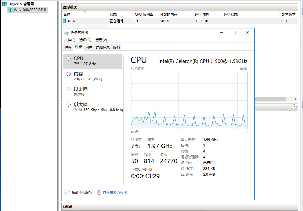Click the Intel Celeron J1900 processor name
The height and width of the screenshot is (211, 303).
pos(203,61)
